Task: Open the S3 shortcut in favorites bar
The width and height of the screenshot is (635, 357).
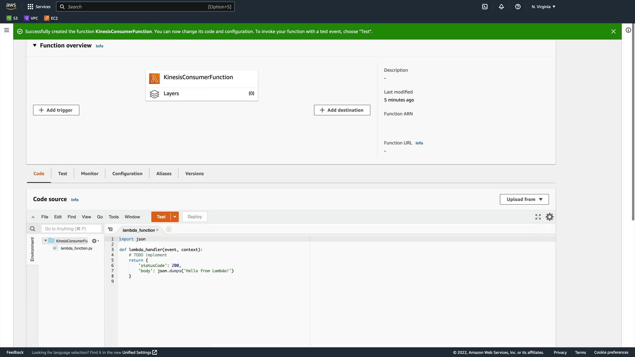Action: coord(12,18)
